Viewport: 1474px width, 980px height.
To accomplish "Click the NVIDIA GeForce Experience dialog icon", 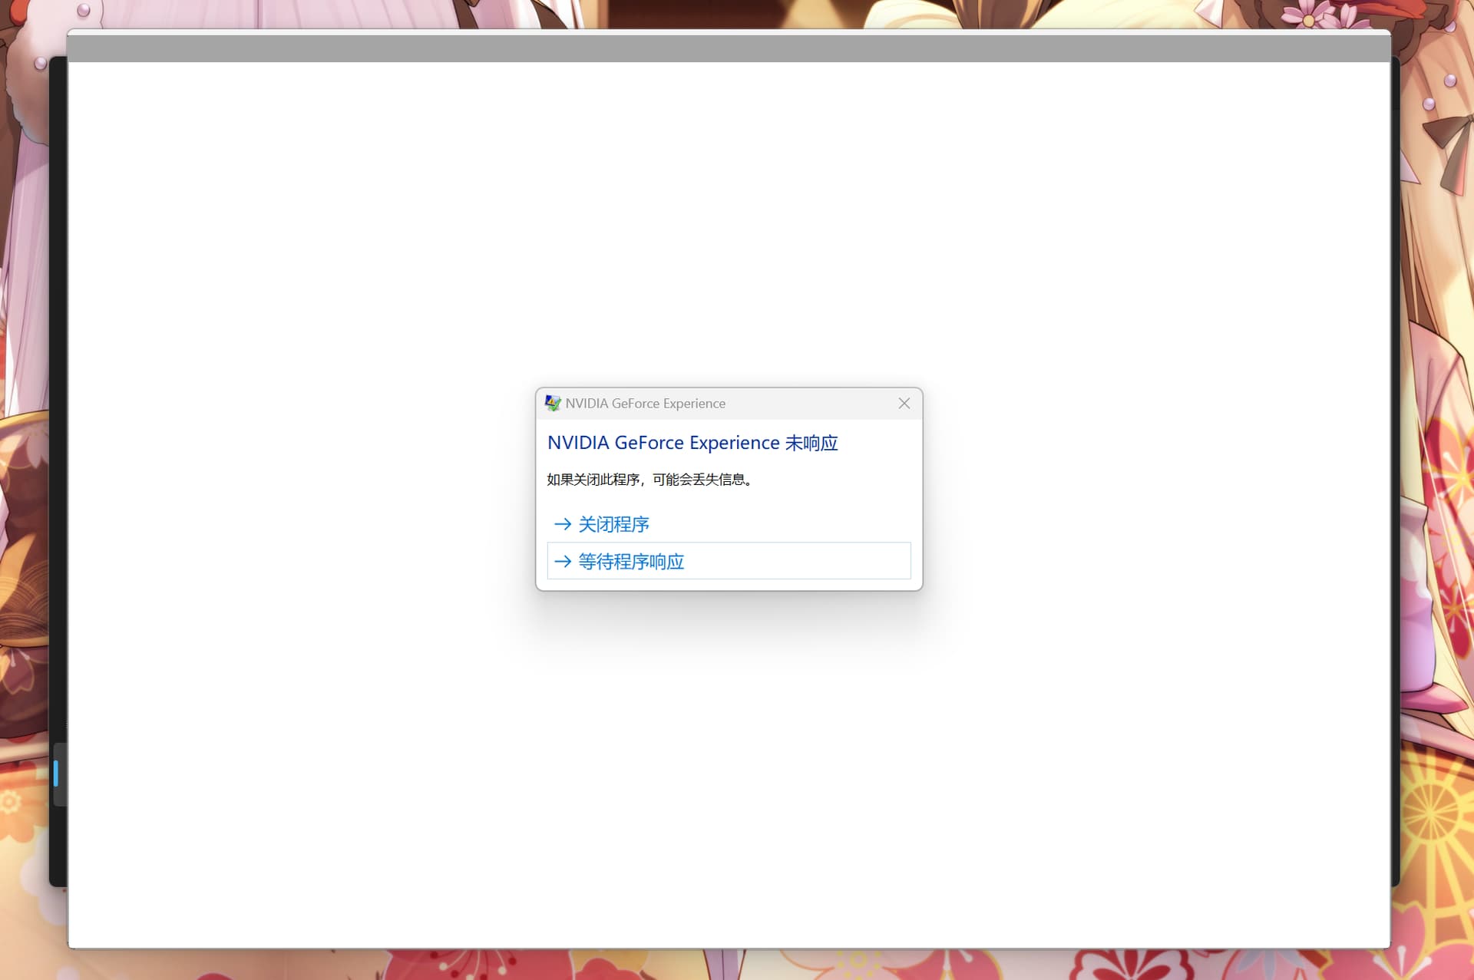I will (x=553, y=404).
